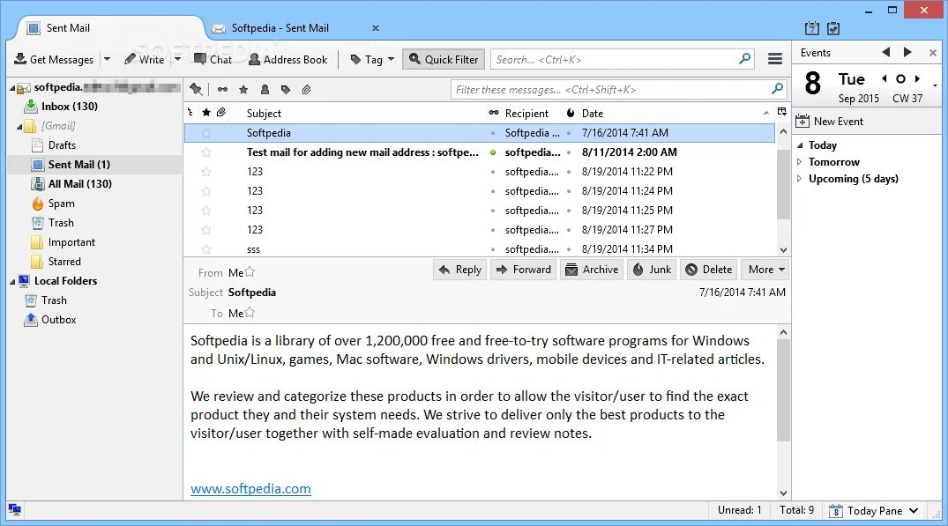Toggle Today Pane in status bar
948x526 pixels.
point(874,510)
